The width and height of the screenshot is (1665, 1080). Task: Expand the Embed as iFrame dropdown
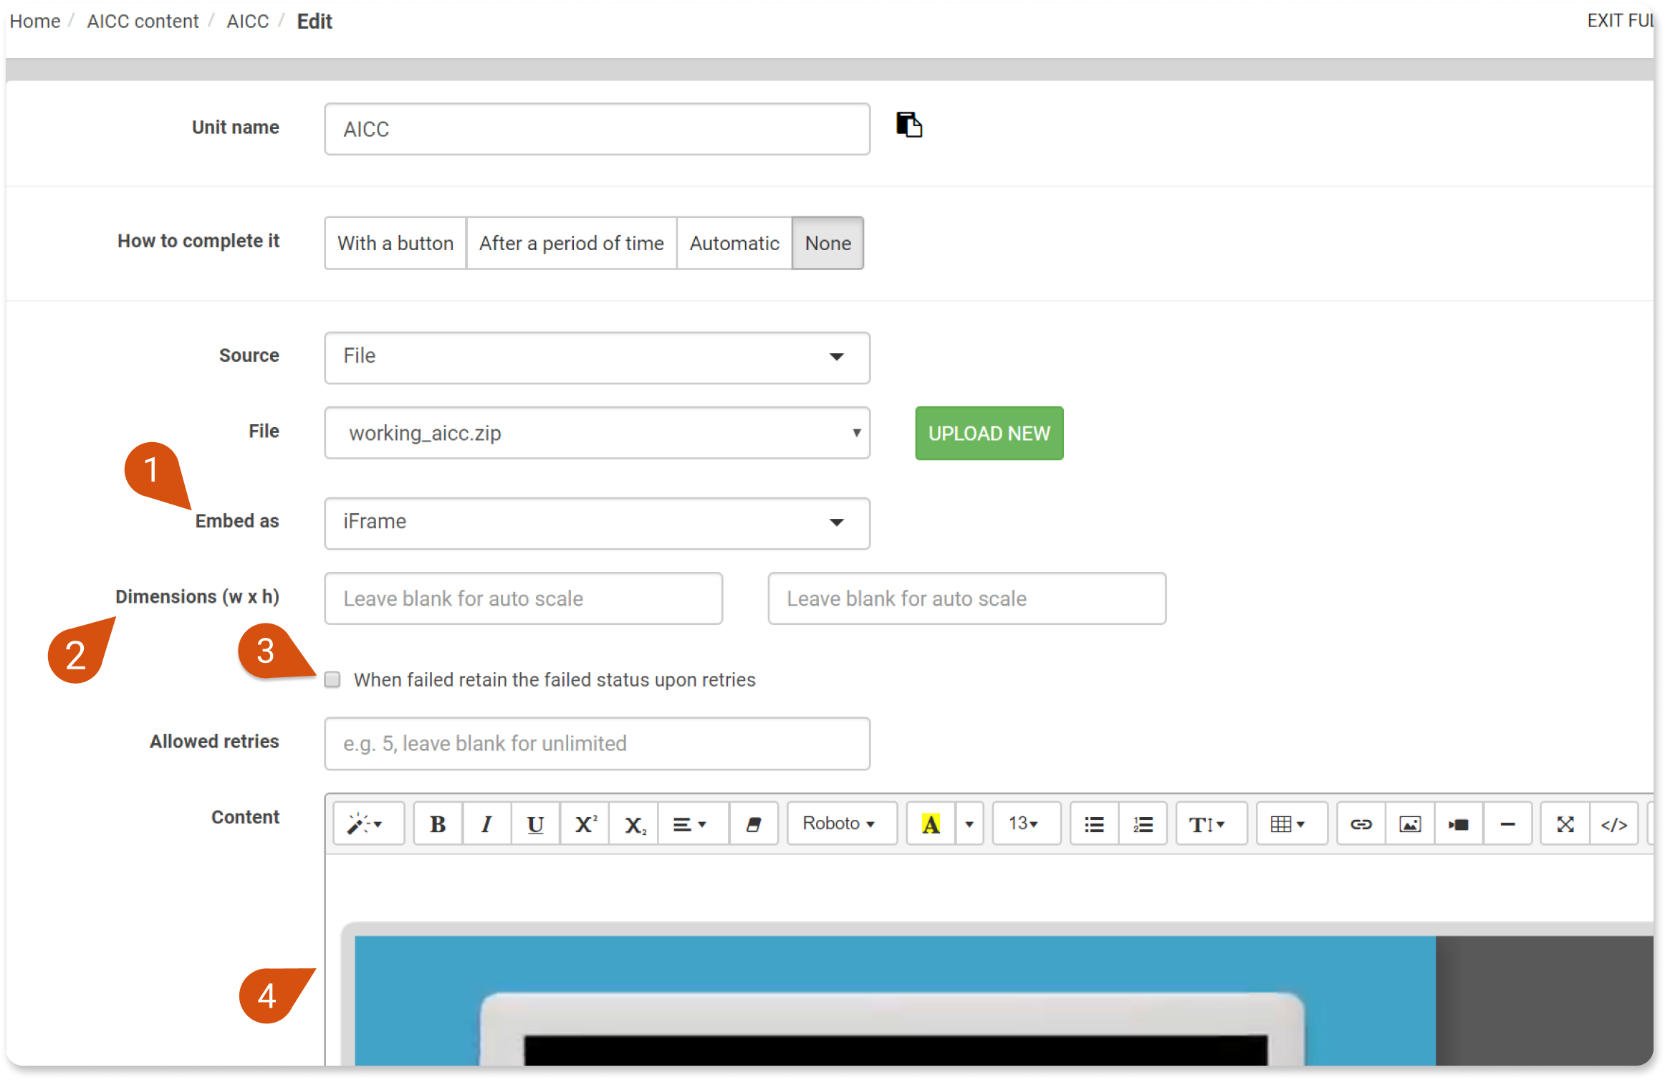pyautogui.click(x=597, y=522)
